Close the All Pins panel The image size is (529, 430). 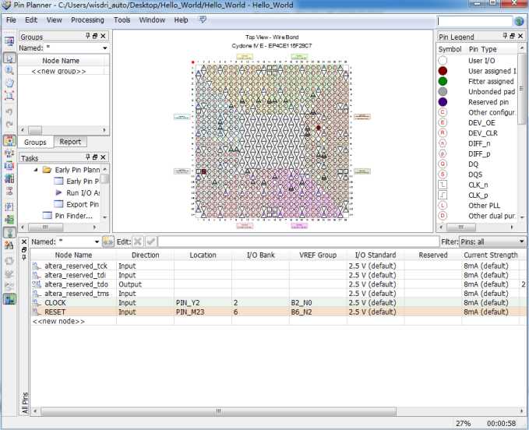click(x=24, y=241)
